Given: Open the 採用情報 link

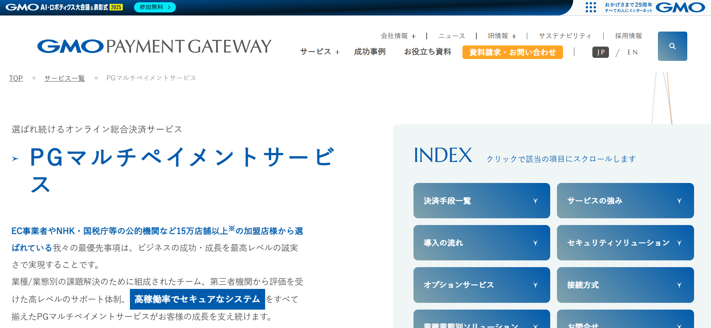Looking at the screenshot, I should 629,36.
